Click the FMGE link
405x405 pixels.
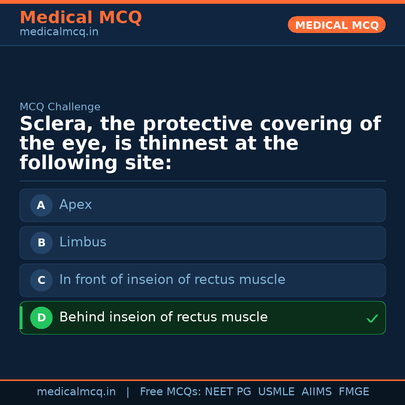(x=354, y=391)
